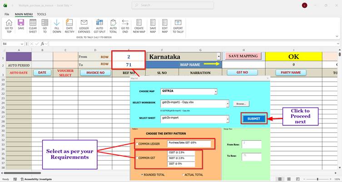Click the user account avatar
Image resolution: width=342 pixels, height=182 pixels.
click(x=305, y=5)
